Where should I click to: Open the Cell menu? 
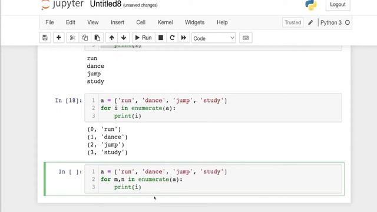coord(141,22)
